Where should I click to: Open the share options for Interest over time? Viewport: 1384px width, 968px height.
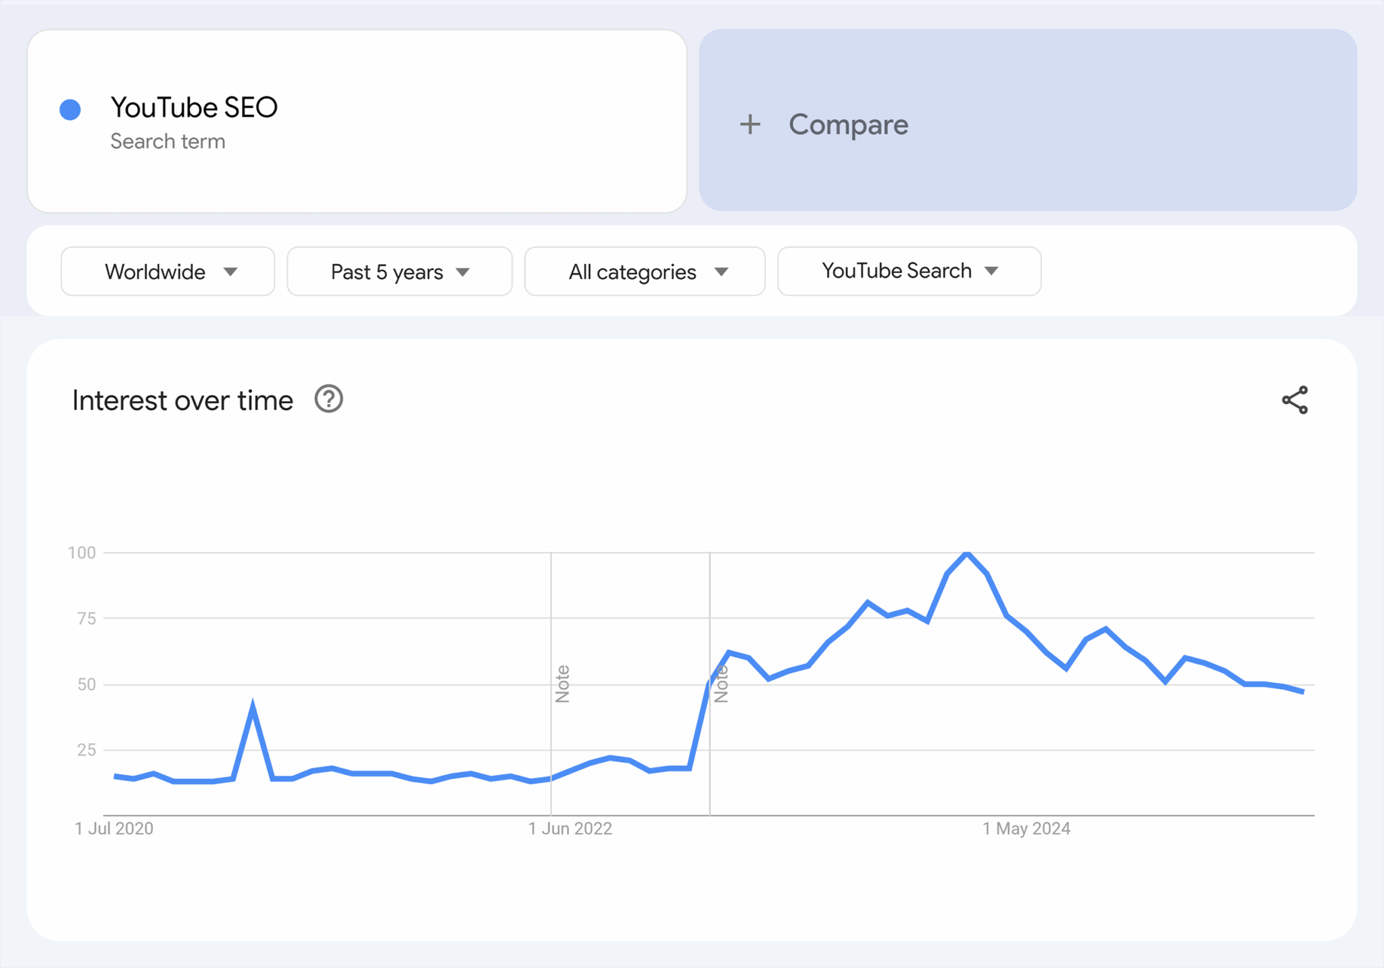(1294, 399)
